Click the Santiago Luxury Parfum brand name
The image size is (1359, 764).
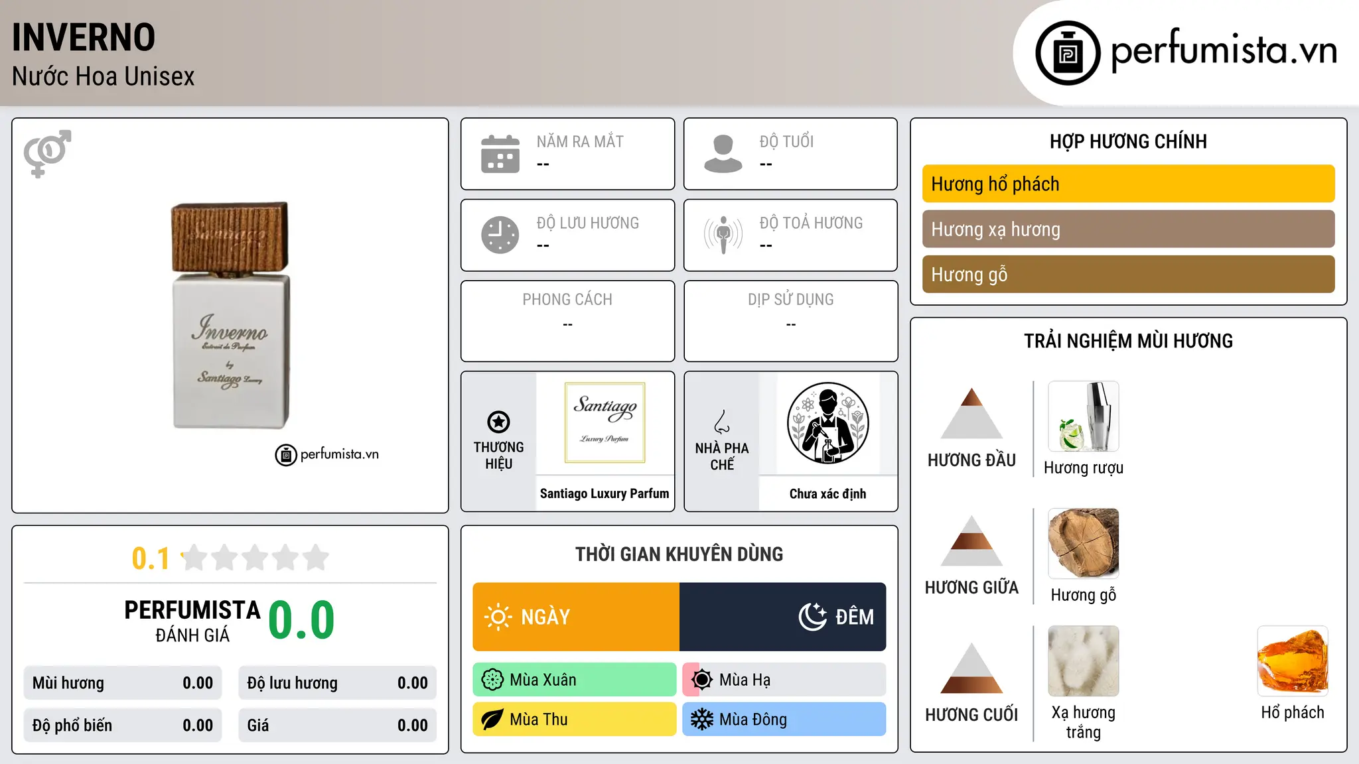(605, 493)
